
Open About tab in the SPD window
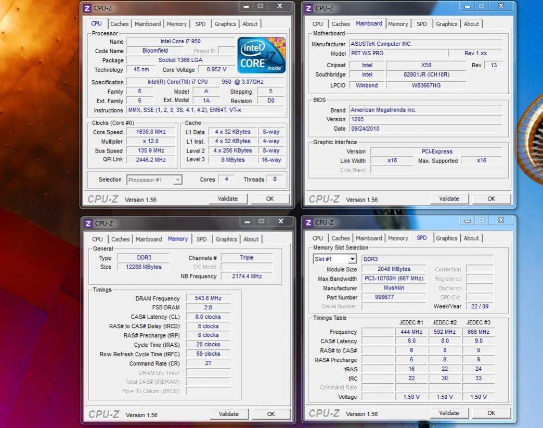tap(471, 238)
